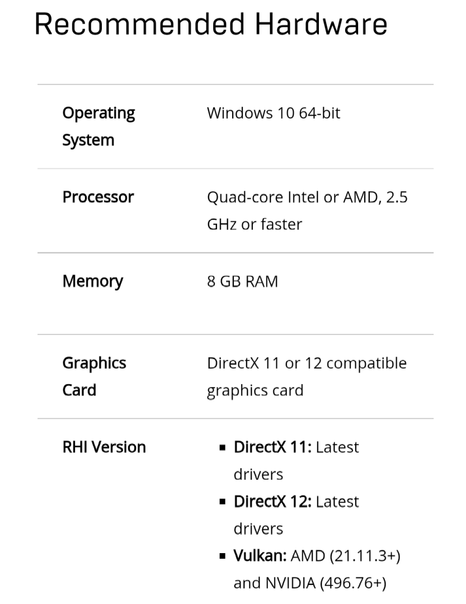The image size is (466, 604).
Task: Select the Operating System row label
Action: click(98, 126)
